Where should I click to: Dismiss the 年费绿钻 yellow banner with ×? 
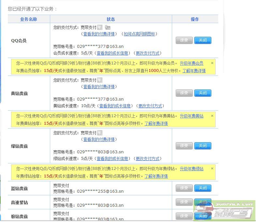pyautogui.click(x=212, y=169)
